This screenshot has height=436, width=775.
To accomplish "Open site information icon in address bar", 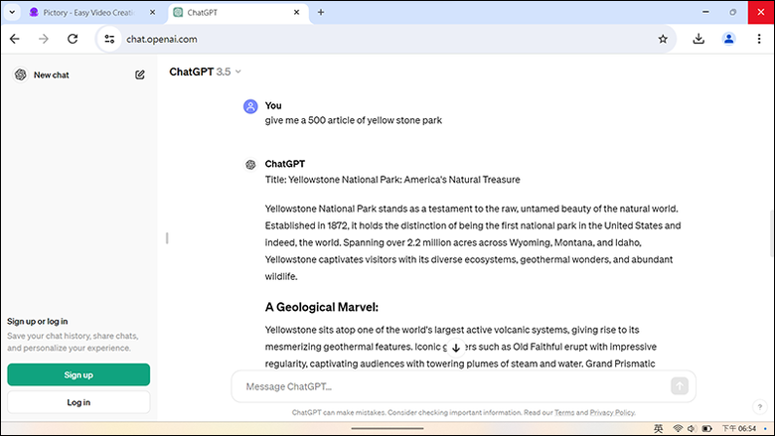I will coord(109,39).
